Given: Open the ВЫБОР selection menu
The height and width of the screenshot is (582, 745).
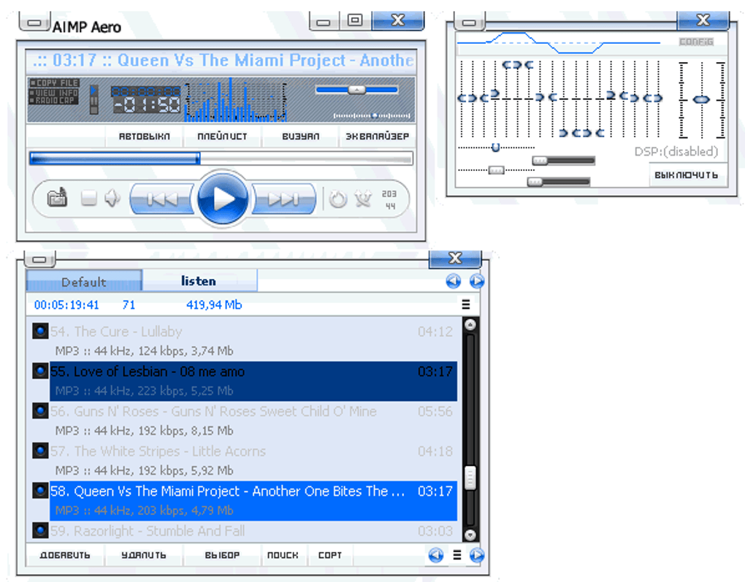Looking at the screenshot, I should click(x=222, y=555).
